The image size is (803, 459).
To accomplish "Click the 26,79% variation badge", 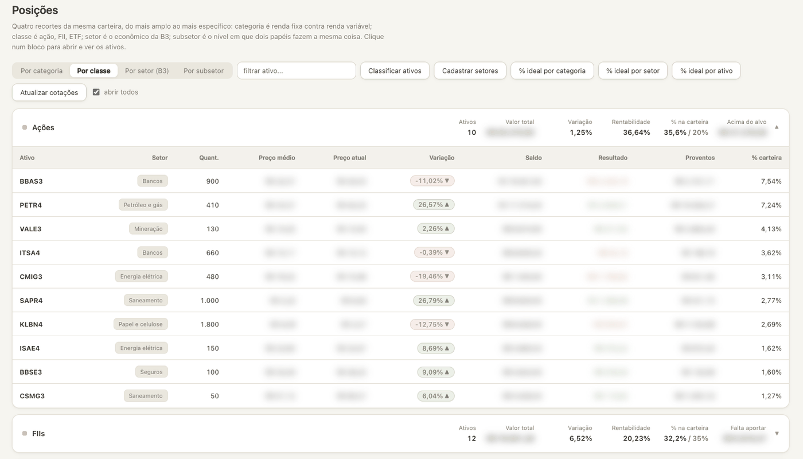I will pos(434,300).
